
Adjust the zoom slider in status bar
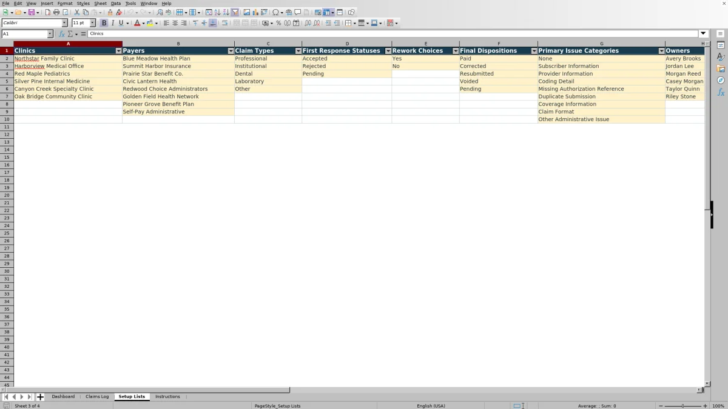[x=683, y=406]
